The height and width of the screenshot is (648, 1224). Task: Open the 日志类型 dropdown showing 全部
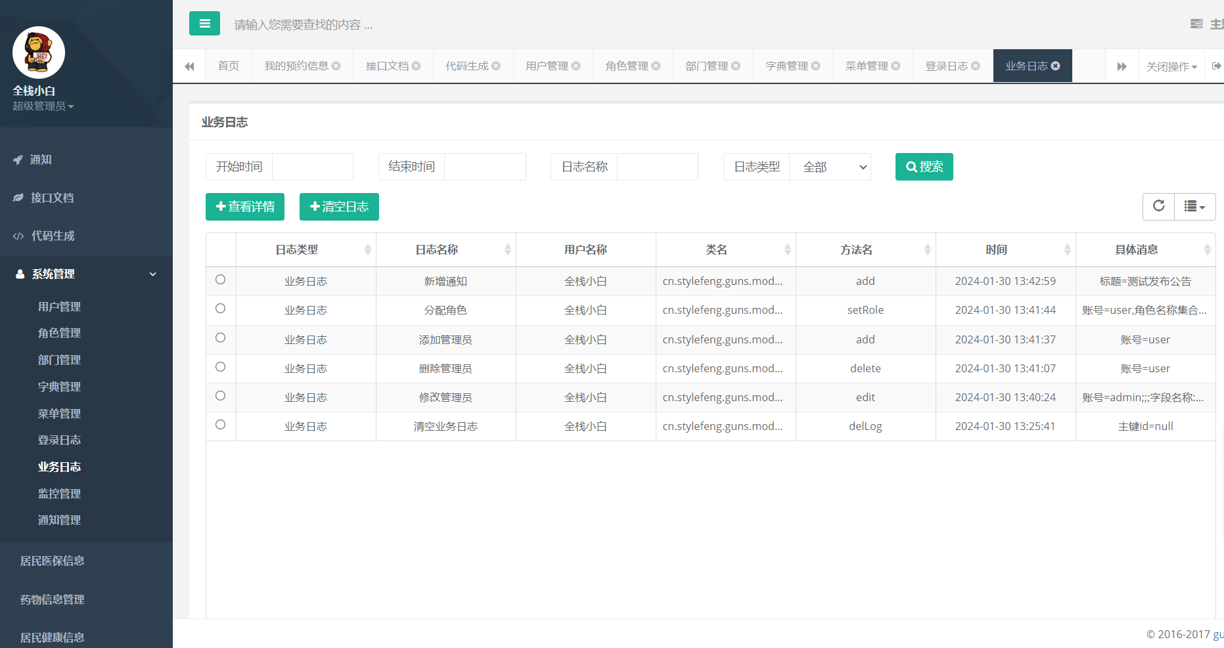click(x=830, y=167)
